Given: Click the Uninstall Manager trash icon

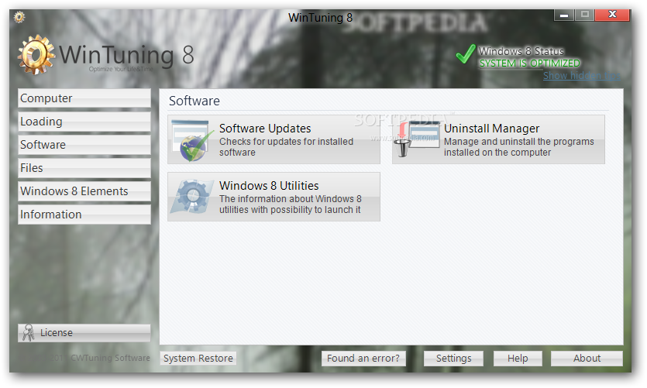Looking at the screenshot, I should point(417,139).
